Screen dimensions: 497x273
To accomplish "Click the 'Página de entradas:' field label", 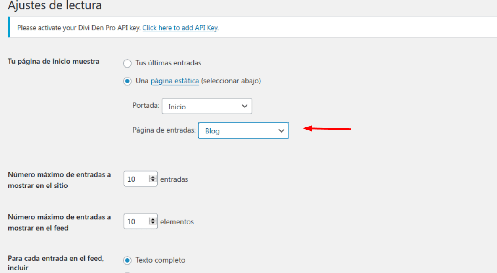I will click(x=164, y=130).
